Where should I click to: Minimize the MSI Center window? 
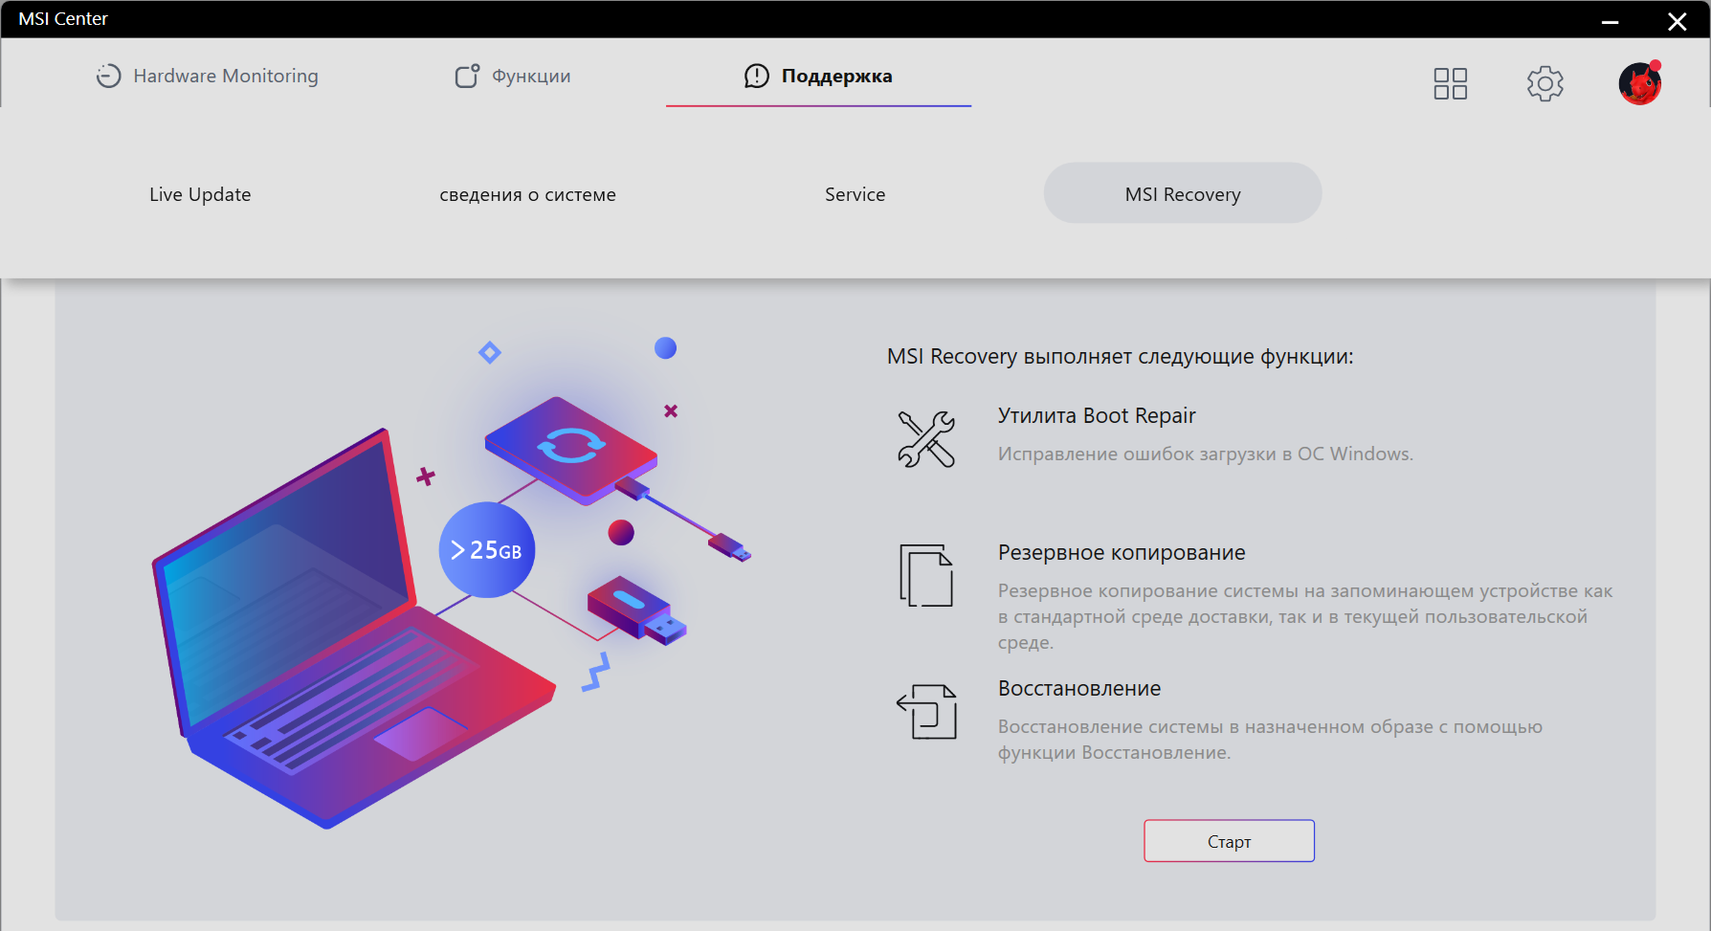click(x=1611, y=21)
